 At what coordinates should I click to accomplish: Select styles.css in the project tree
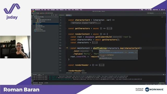pyautogui.click(x=38, y=28)
